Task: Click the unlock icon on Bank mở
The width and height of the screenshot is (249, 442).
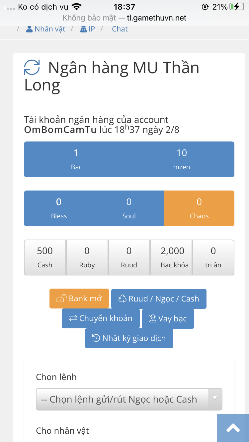Action: [x=60, y=299]
